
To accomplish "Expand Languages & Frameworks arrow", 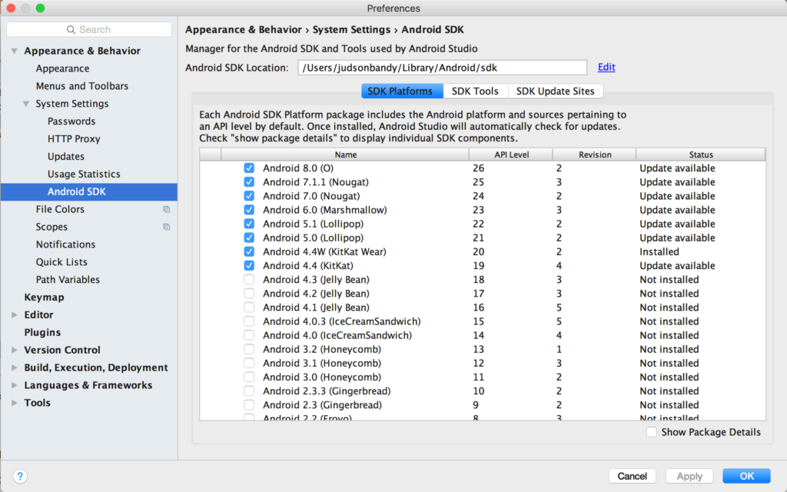I will click(15, 385).
